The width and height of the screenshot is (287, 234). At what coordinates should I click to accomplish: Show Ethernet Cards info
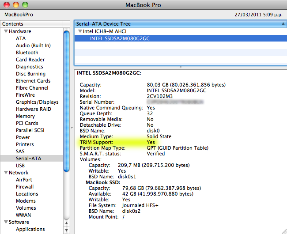tap(33, 81)
